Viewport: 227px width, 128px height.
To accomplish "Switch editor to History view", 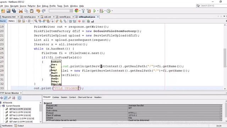I will pos(11,21).
